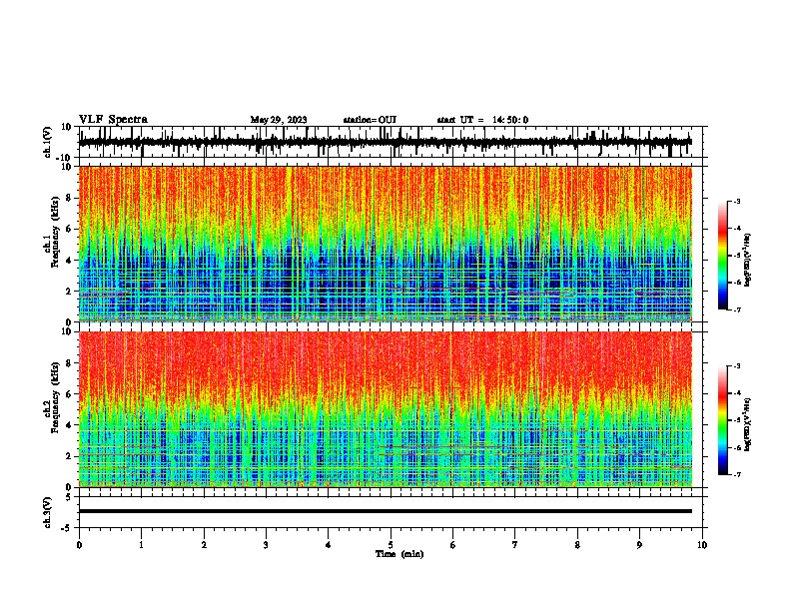The image size is (791, 611).
Task: Click inside the ch.1 spectrogram panel
Action: point(386,244)
